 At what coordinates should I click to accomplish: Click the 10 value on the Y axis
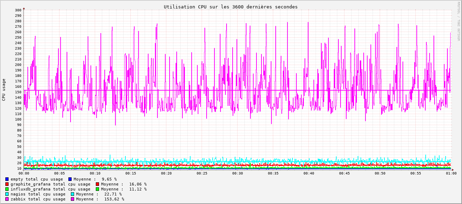click(19, 168)
